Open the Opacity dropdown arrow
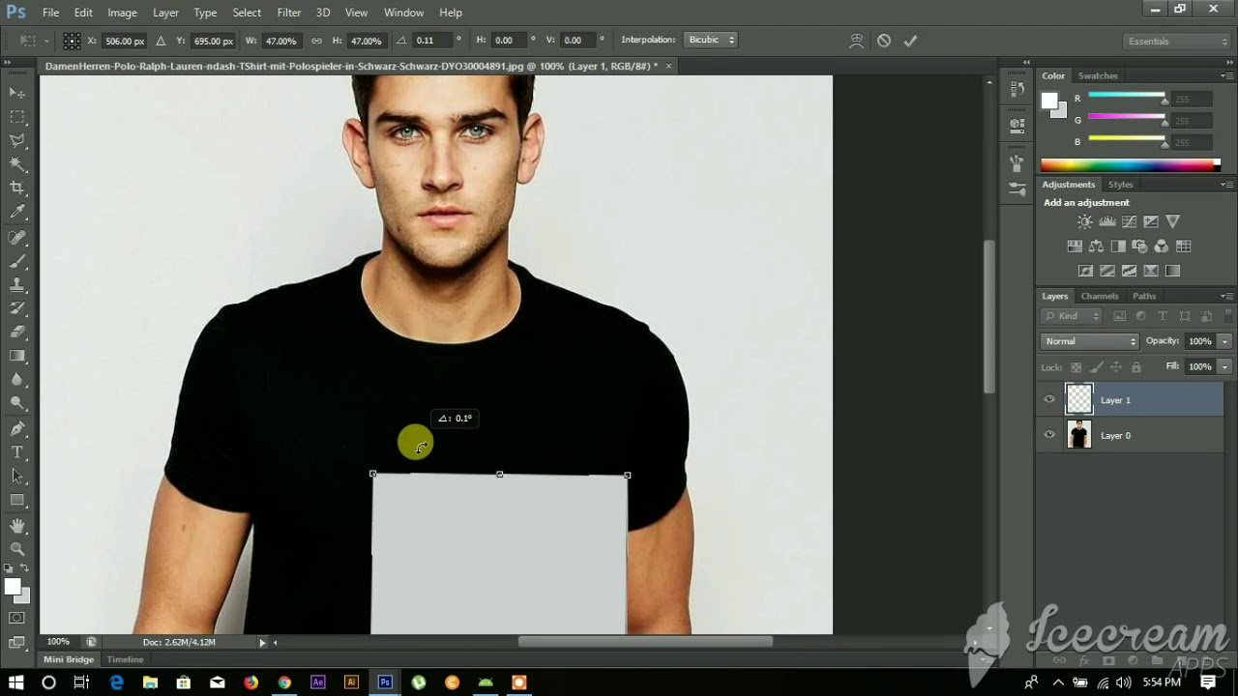This screenshot has width=1238, height=696. [x=1224, y=341]
